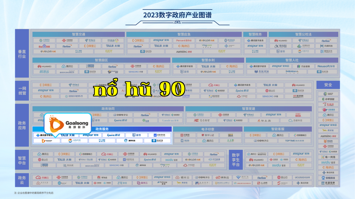Select the 科大讯飞 iFLYTEK logo in 智慧公检法
Screen dimensions: 355x199
point(281,46)
